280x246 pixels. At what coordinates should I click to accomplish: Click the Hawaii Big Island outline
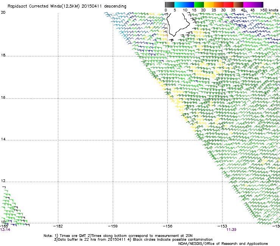178,24
